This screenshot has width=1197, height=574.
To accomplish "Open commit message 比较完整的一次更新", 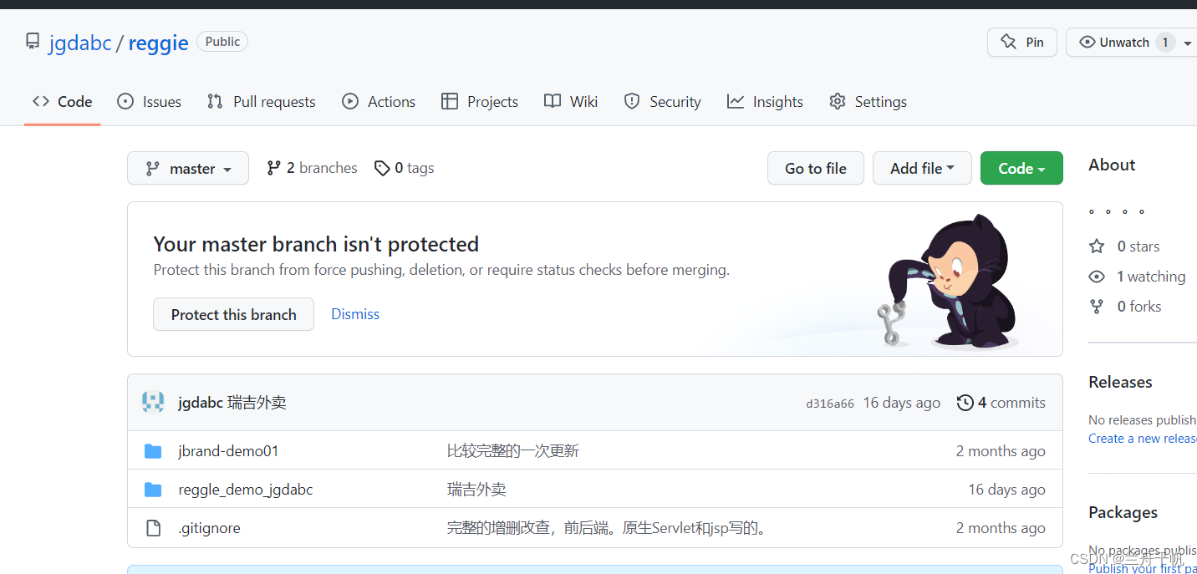I will (x=513, y=451).
